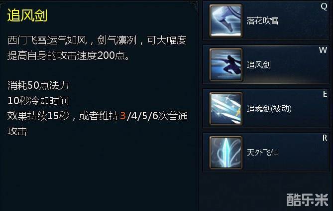Click the 酷乐米 watermark logo
The image size is (333, 211).
[x=307, y=200]
